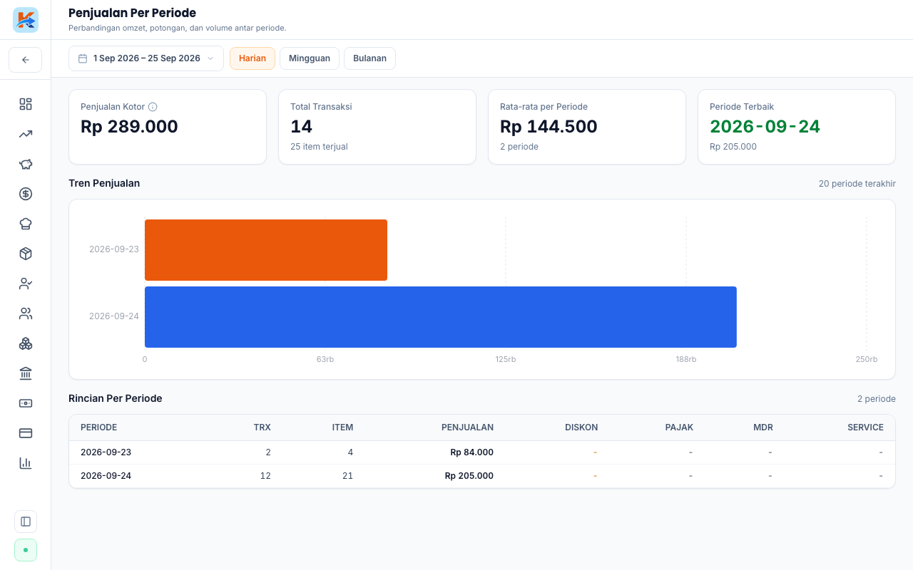
Task: Switch to the Mingguan period tab
Action: [x=310, y=58]
